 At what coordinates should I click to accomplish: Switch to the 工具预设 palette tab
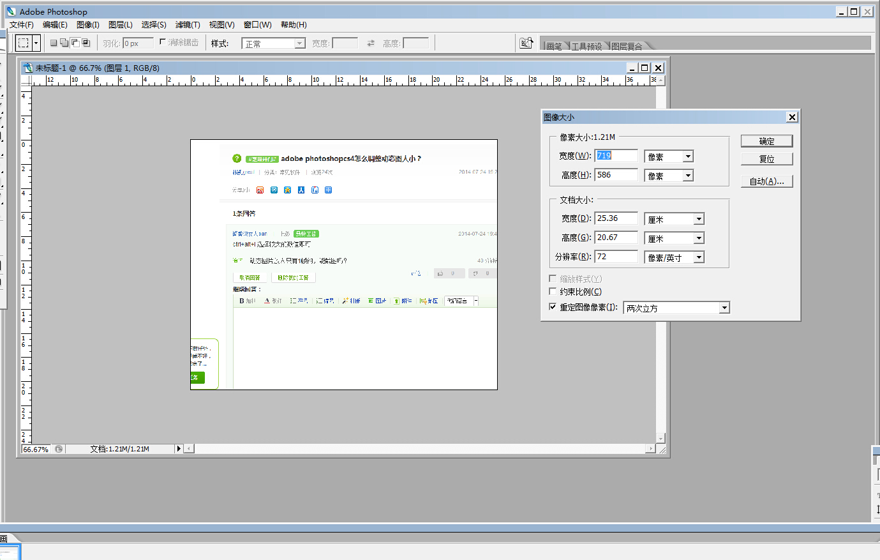click(x=586, y=46)
